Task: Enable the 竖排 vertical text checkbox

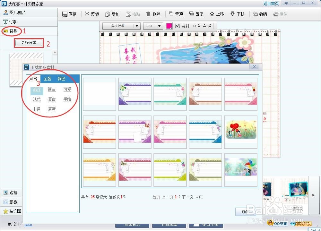Action: (x=178, y=26)
